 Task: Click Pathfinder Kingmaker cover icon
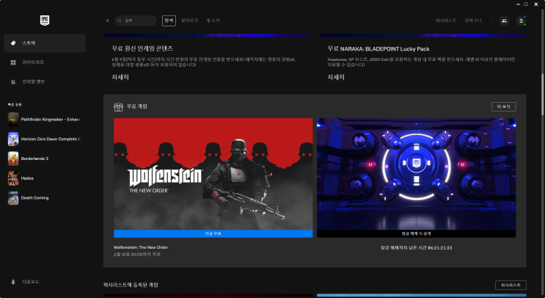[x=13, y=120]
